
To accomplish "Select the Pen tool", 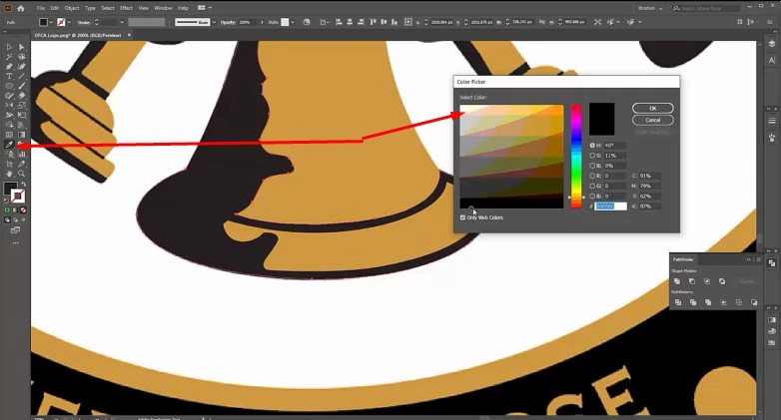I will 9,66.
